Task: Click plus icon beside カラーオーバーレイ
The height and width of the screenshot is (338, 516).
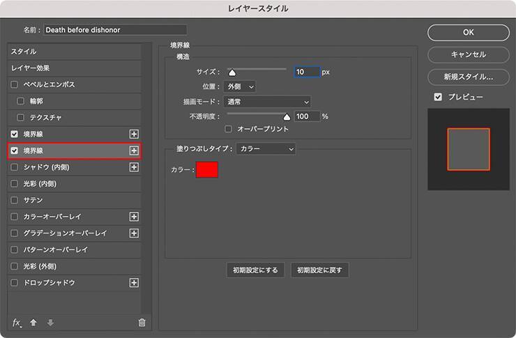Action: pyautogui.click(x=135, y=217)
